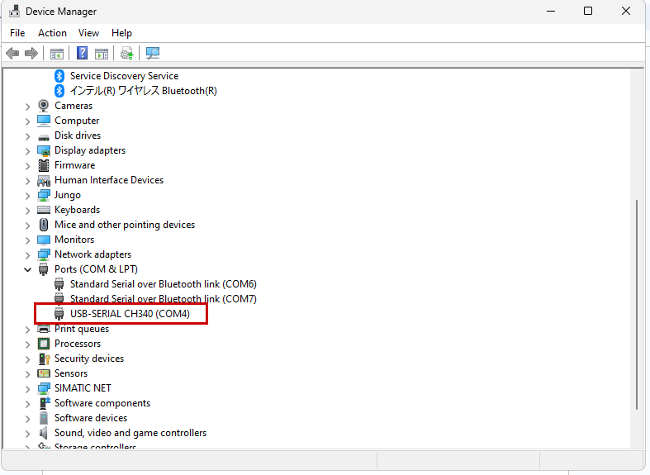This screenshot has height=475, width=650.
Task: Select the Service Discovery Service Bluetooth item
Action: coord(124,76)
